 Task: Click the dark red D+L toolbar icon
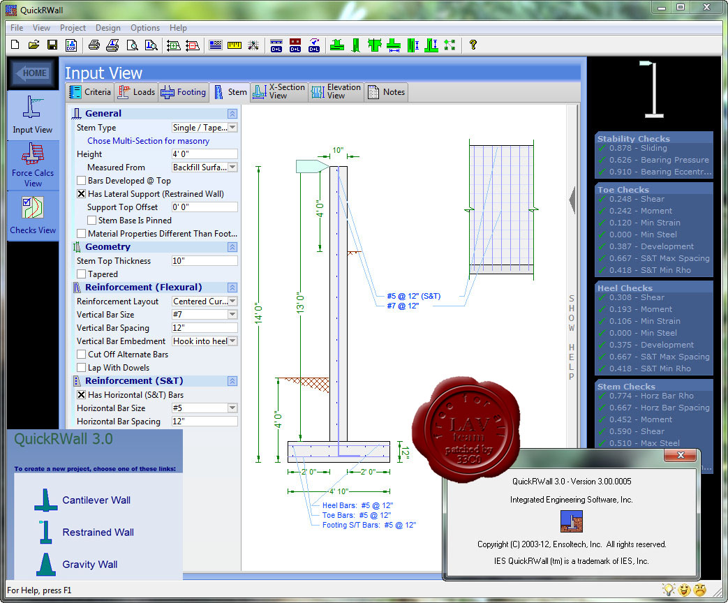(295, 45)
